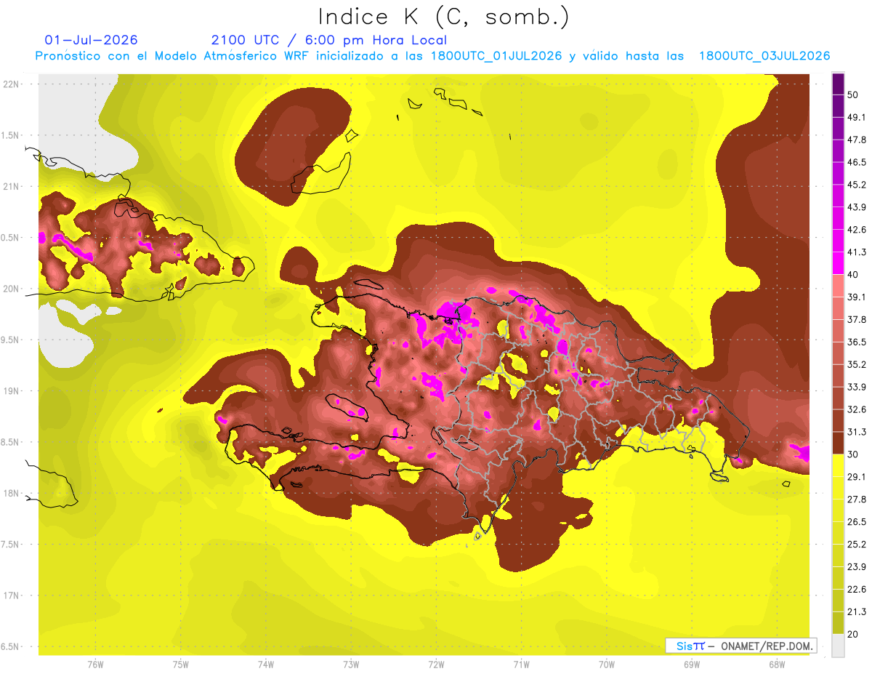This screenshot has width=872, height=674.
Task: Click the axis label '9.5N'
Action: (12, 340)
